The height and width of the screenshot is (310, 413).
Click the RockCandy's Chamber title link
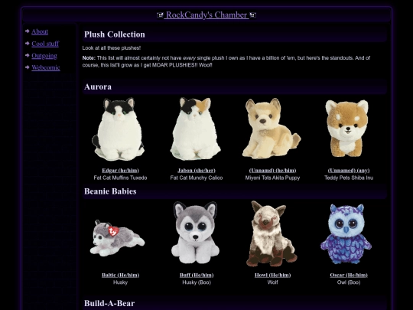(206, 15)
